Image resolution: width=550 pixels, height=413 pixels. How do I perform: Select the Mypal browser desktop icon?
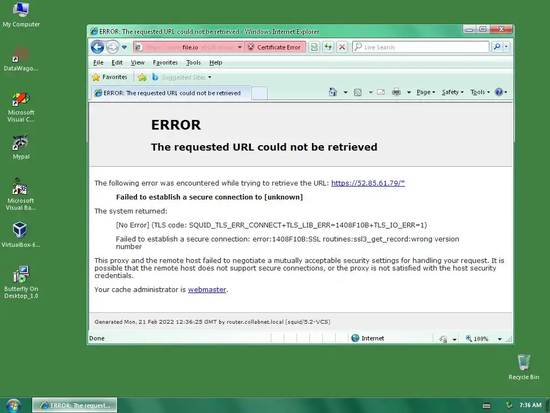coord(21,147)
